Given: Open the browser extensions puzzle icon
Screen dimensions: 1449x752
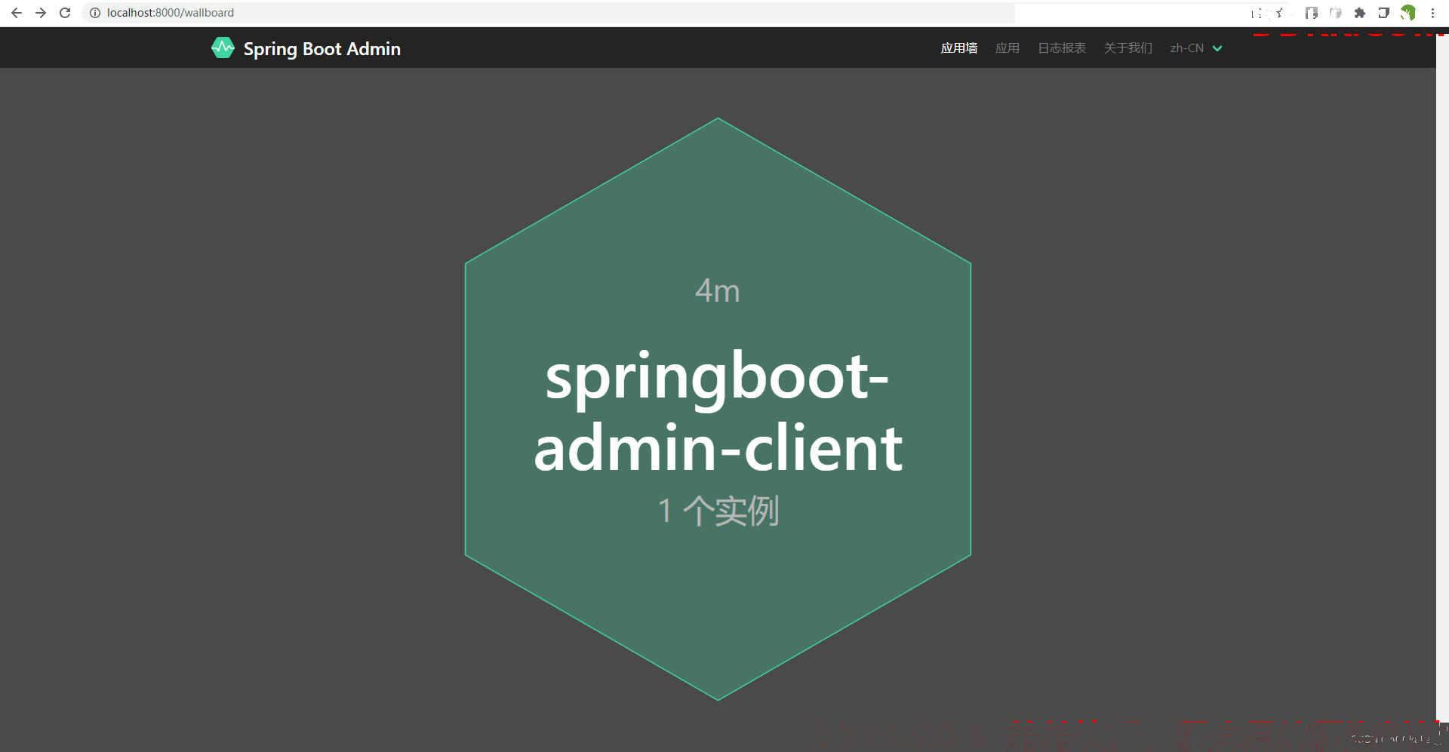Looking at the screenshot, I should (x=1359, y=13).
